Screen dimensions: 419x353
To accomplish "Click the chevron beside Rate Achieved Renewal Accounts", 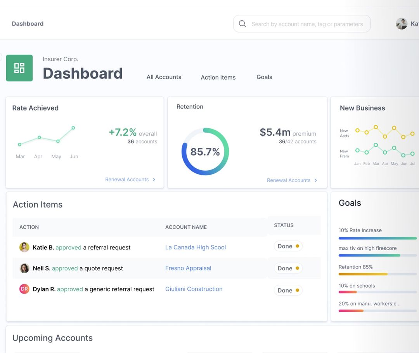I will coord(154,180).
